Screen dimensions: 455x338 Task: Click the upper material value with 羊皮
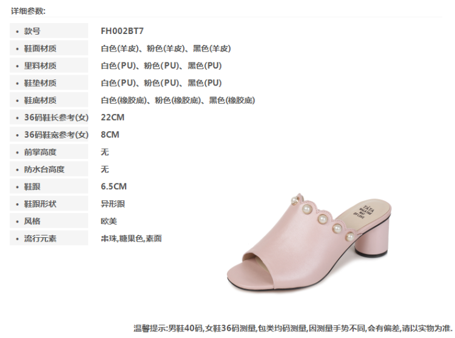coord(166,48)
